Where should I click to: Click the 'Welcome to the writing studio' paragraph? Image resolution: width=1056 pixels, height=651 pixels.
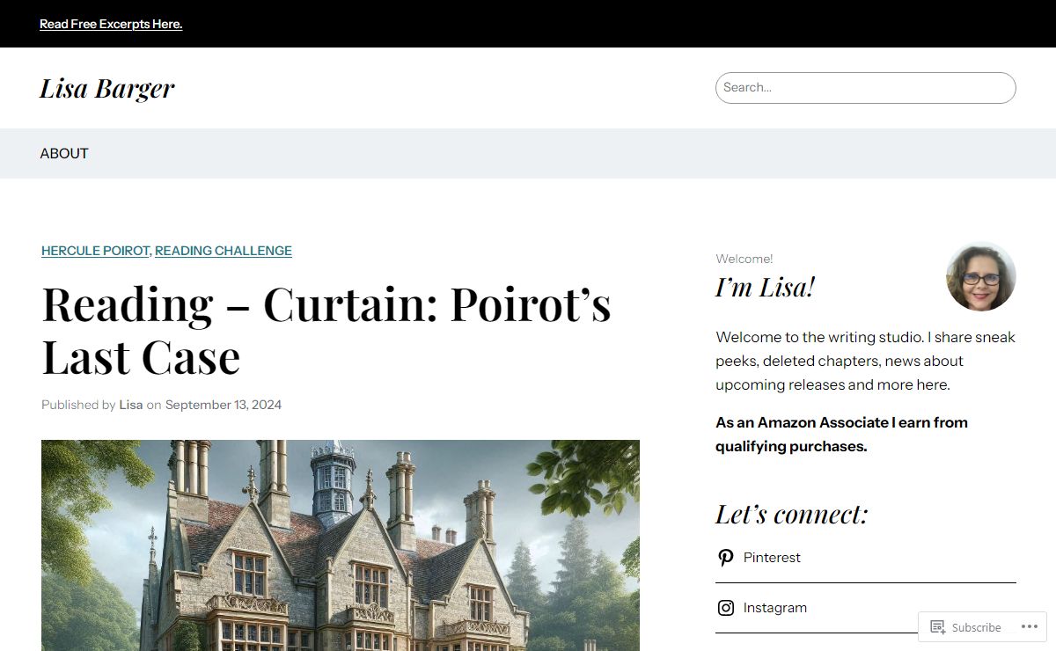[866, 362]
